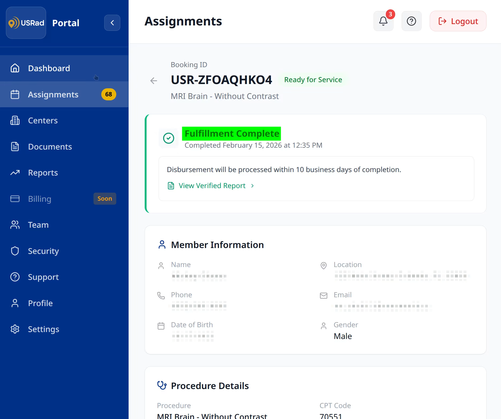501x419 pixels.
Task: Select the Centers building icon
Action: (15, 120)
